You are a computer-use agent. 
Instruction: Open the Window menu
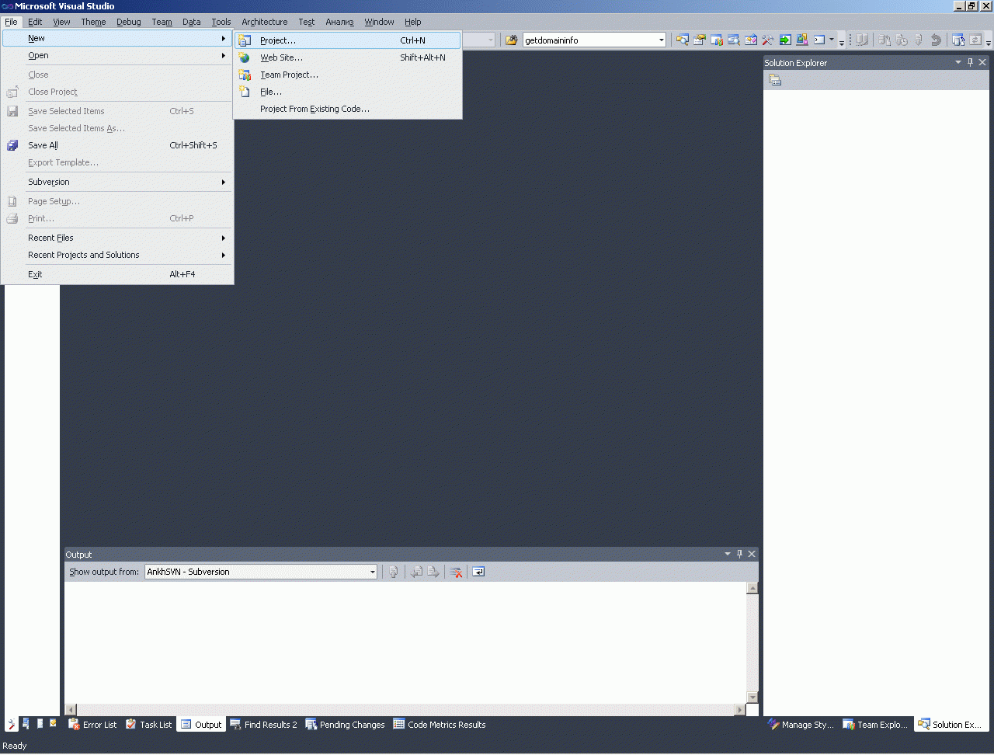click(x=379, y=22)
